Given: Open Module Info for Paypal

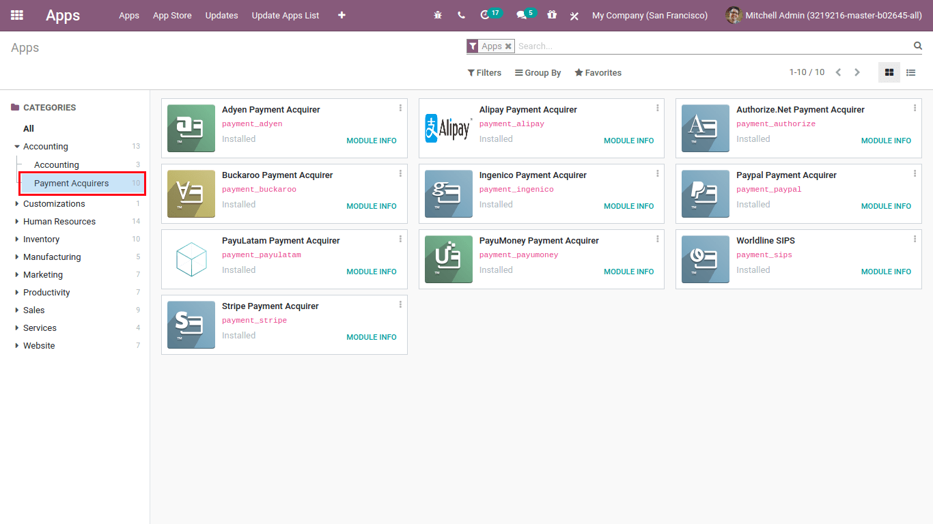Looking at the screenshot, I should [886, 206].
